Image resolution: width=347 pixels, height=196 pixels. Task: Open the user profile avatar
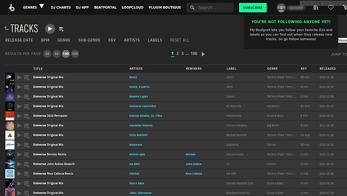coord(281,8)
